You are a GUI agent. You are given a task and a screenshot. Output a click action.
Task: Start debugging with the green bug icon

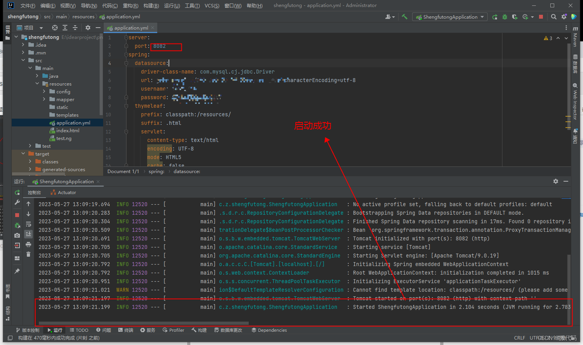pos(505,17)
